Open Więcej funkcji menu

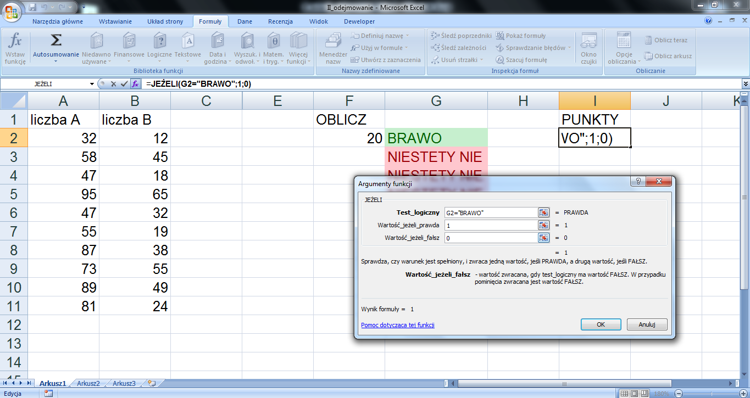pyautogui.click(x=298, y=48)
